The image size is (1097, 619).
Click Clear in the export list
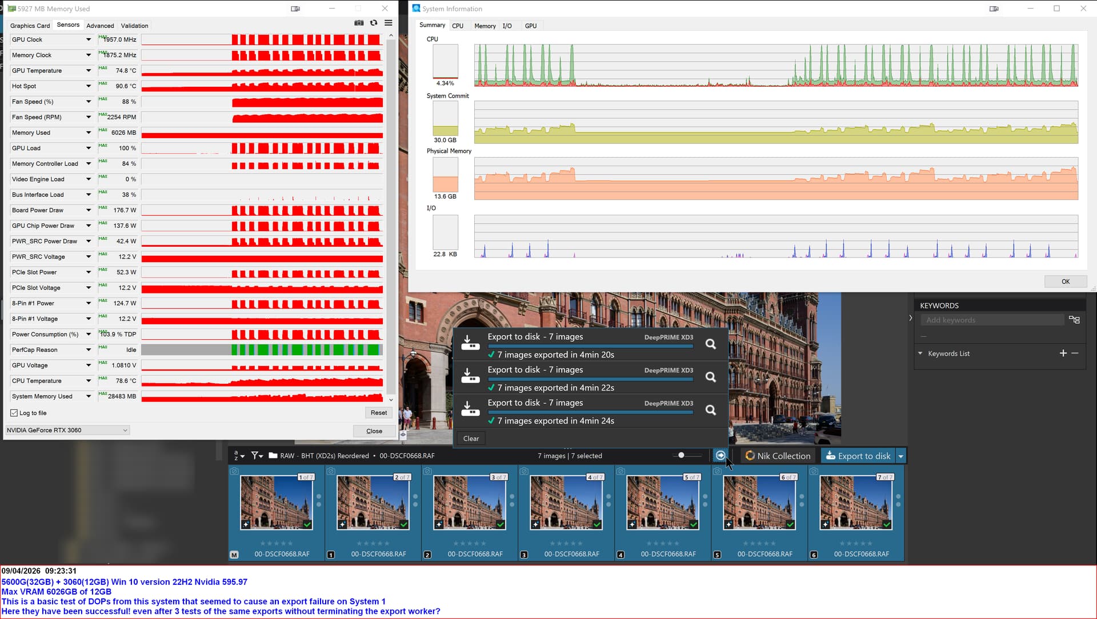[471, 439]
